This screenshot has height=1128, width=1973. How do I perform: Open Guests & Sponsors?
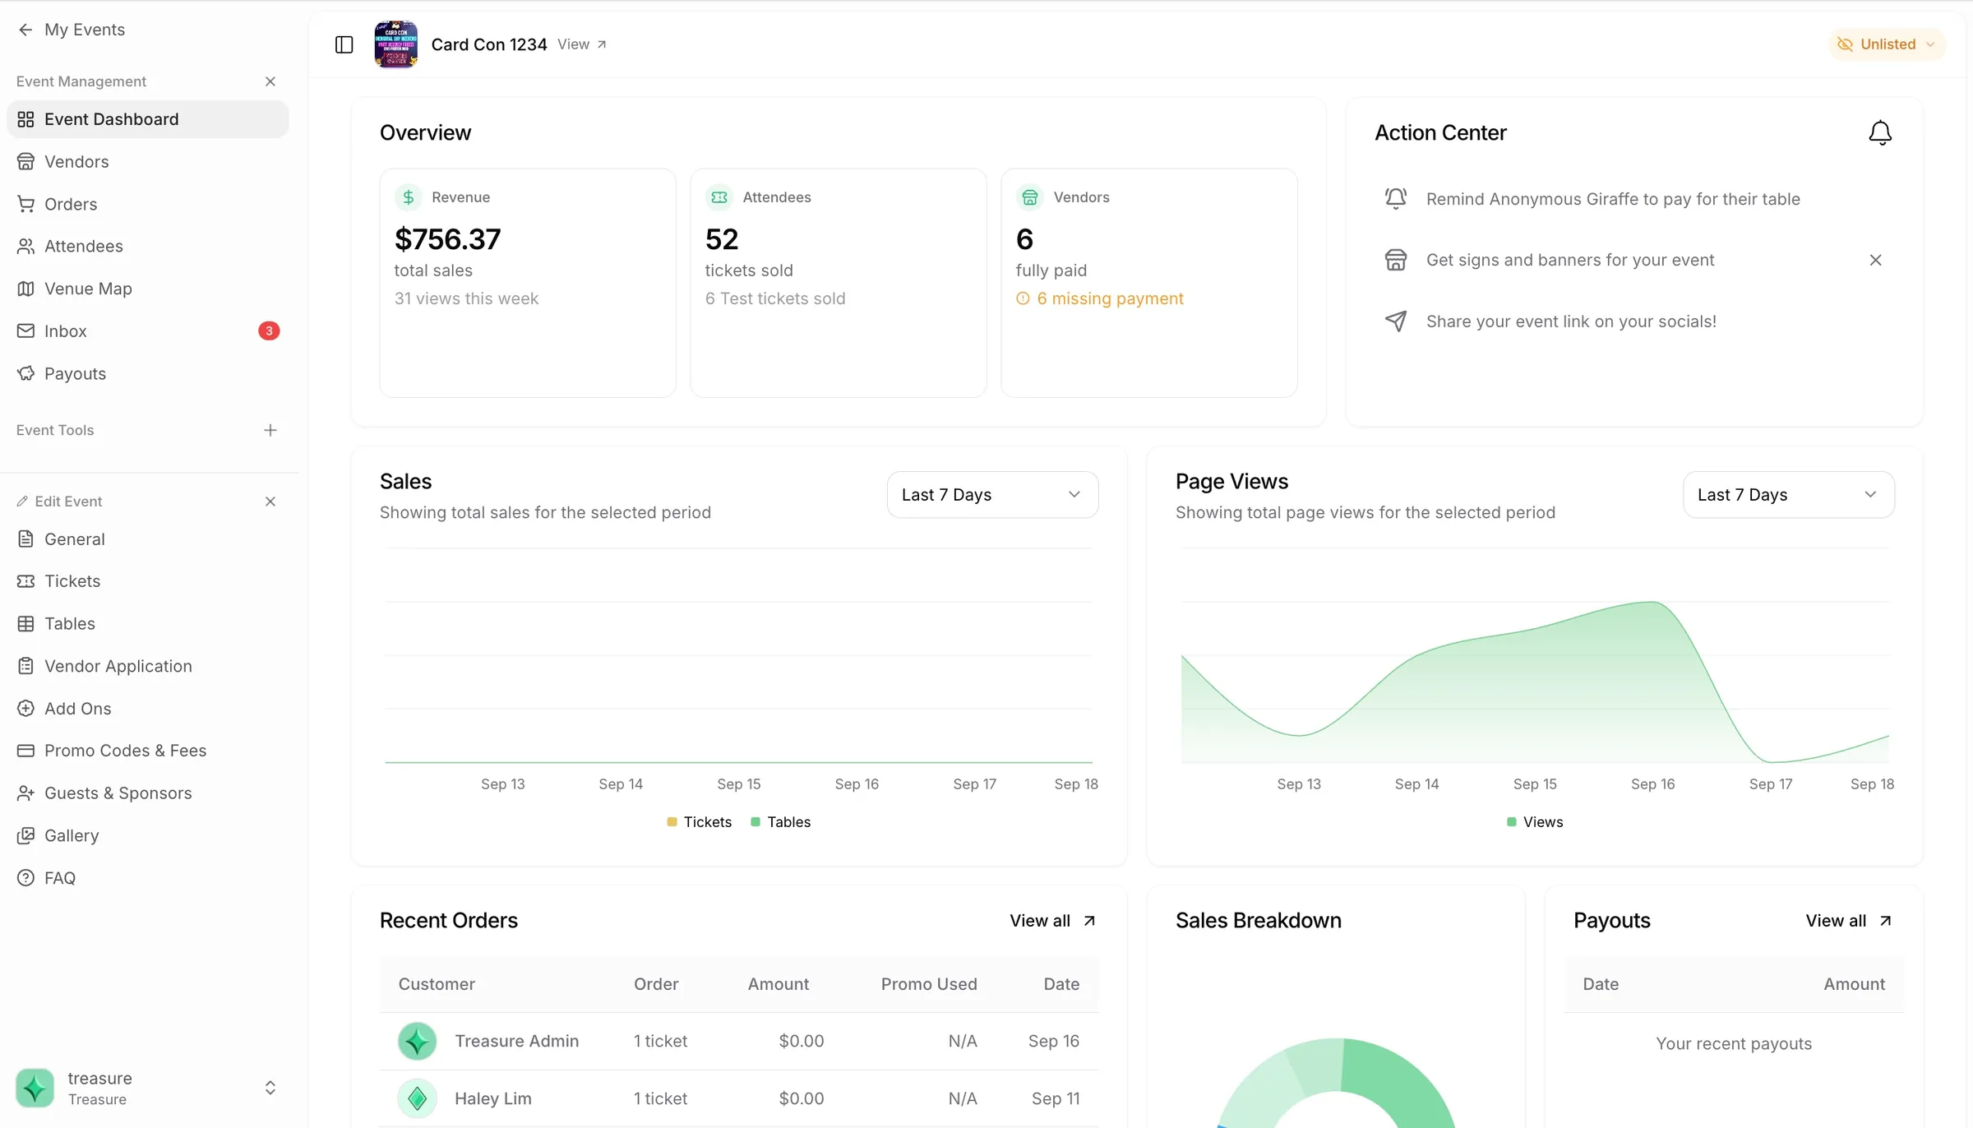tap(148, 793)
